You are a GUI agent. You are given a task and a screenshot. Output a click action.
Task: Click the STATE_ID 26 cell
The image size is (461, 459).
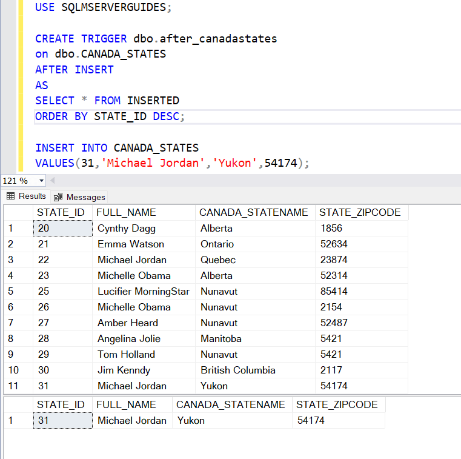click(x=63, y=307)
